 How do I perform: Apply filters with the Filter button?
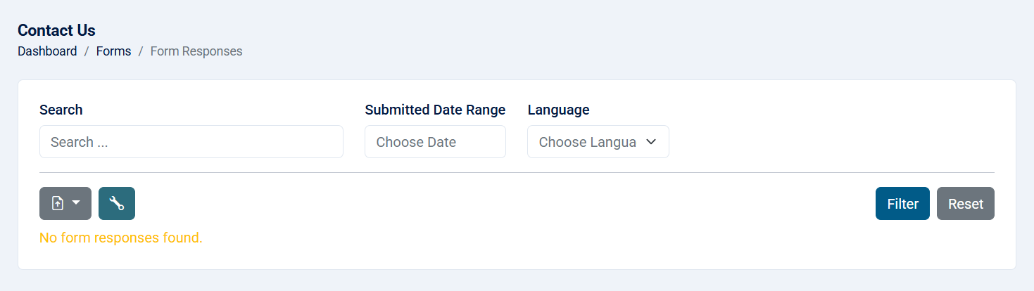tap(902, 204)
